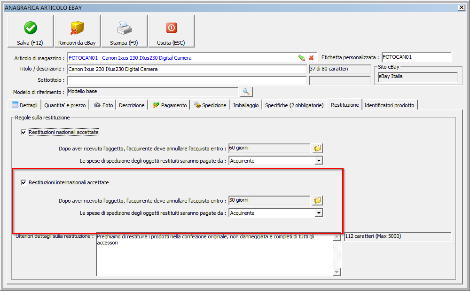Toggle Restituzioni internazionali accettate checkbox

coord(23,182)
